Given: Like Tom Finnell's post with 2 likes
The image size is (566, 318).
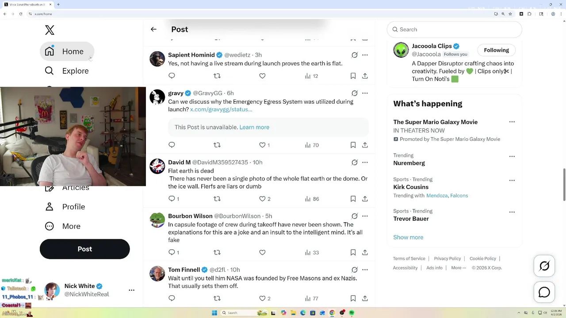Looking at the screenshot, I should pos(264,299).
